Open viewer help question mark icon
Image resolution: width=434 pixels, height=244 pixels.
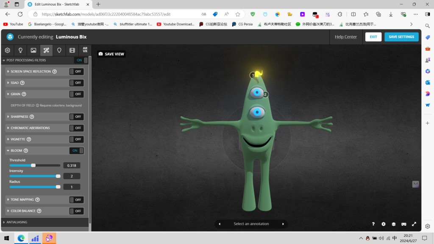(373, 224)
